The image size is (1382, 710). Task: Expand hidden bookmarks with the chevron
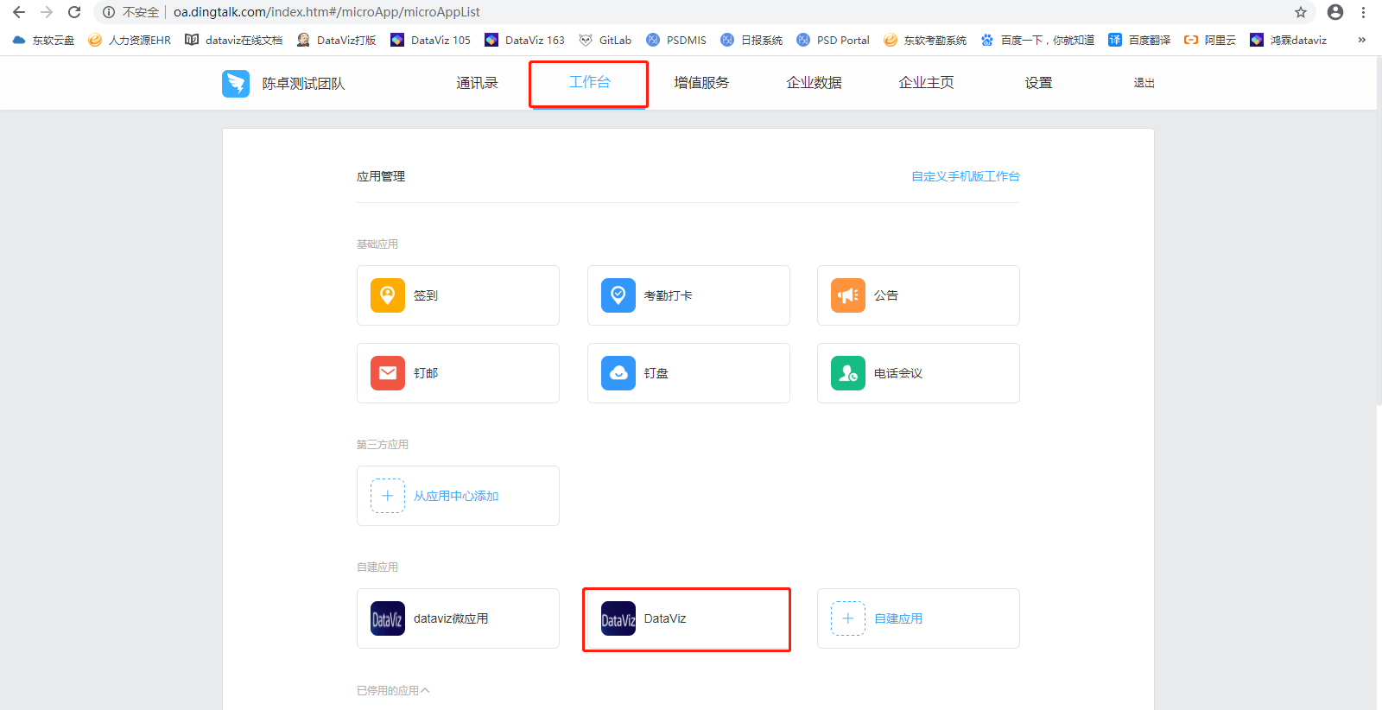pyautogui.click(x=1362, y=40)
